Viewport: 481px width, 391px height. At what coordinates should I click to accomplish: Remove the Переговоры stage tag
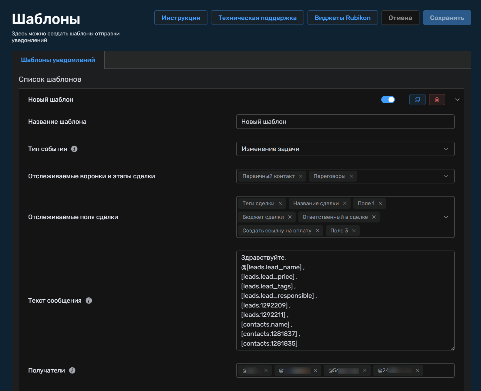pyautogui.click(x=351, y=176)
